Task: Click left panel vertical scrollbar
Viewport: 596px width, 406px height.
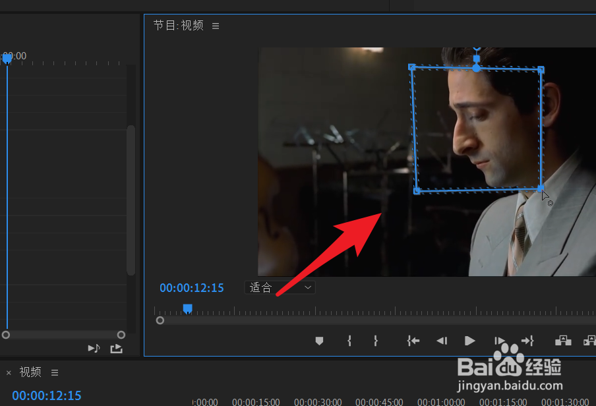Action: point(131,200)
